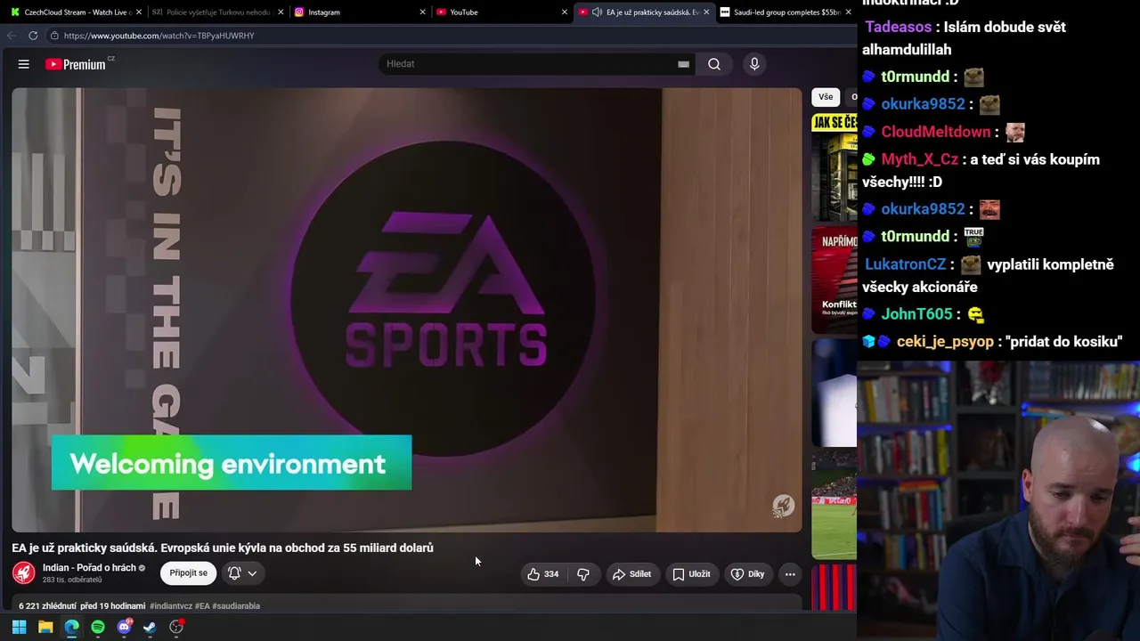Open Steam from the taskbar
This screenshot has width=1140, height=641.
[150, 627]
